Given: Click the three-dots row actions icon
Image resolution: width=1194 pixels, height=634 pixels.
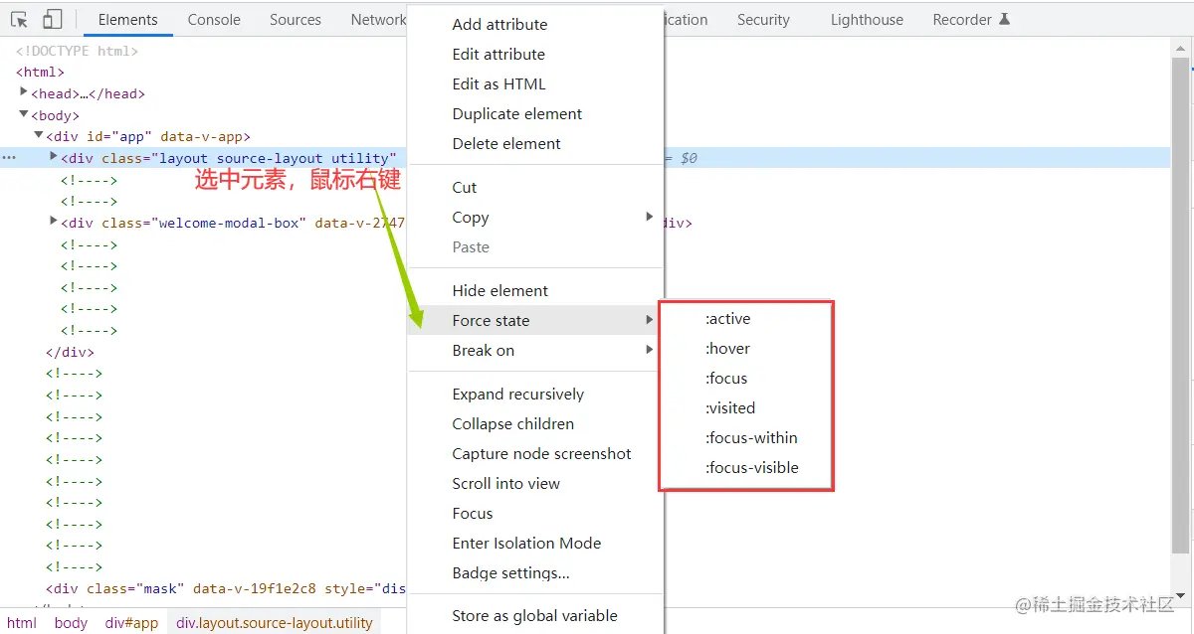Looking at the screenshot, I should pyautogui.click(x=8, y=158).
